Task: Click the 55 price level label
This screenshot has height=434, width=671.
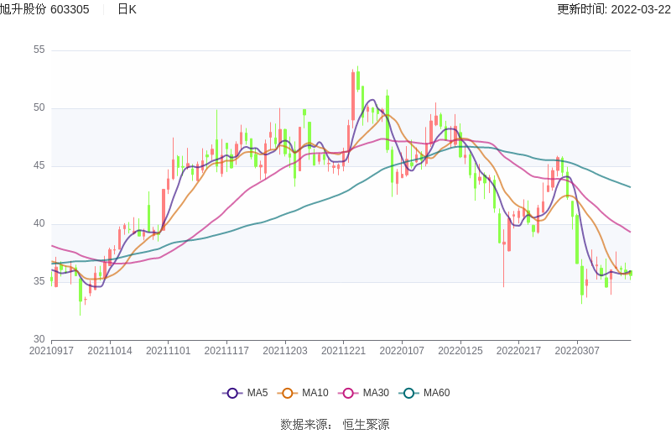Action: pos(39,50)
